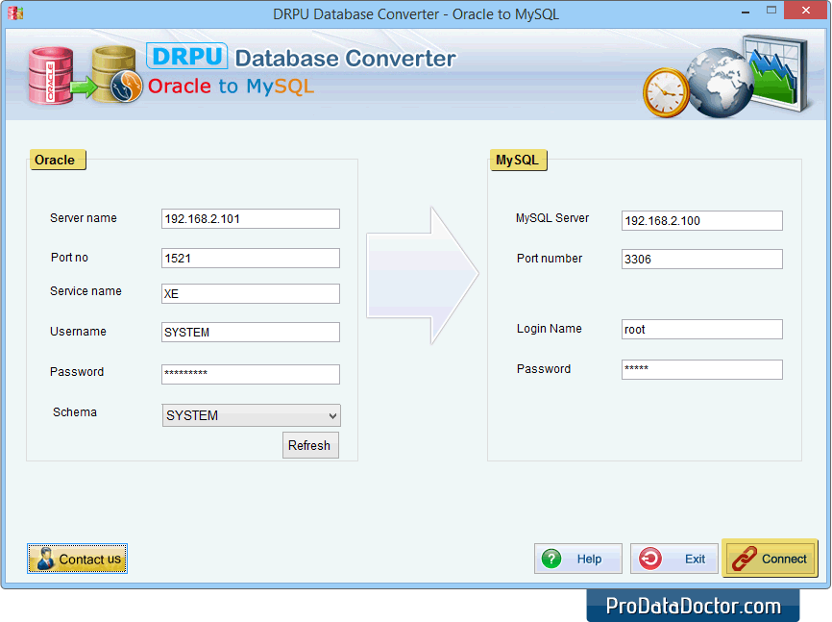Select the Service name field containing XE
This screenshot has width=832, height=622.
(251, 294)
